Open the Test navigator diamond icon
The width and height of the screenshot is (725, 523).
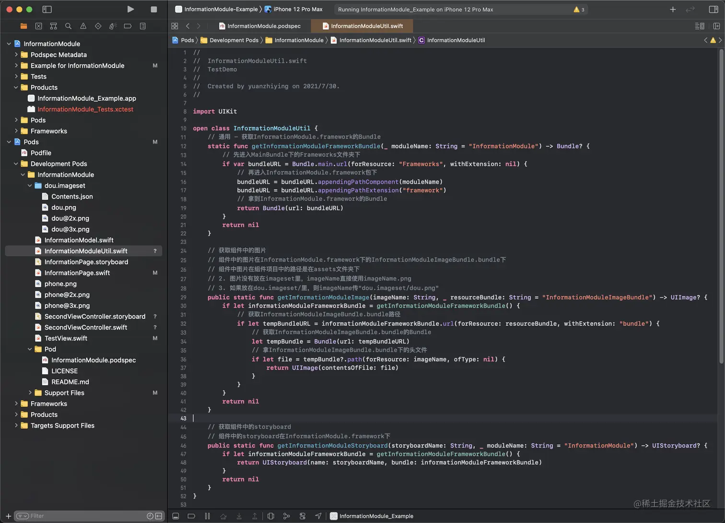(98, 26)
